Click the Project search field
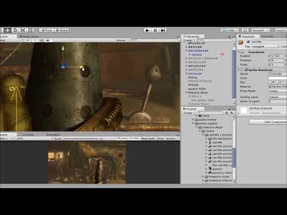Viewport: 287px width, 215px height. [x=210, y=113]
